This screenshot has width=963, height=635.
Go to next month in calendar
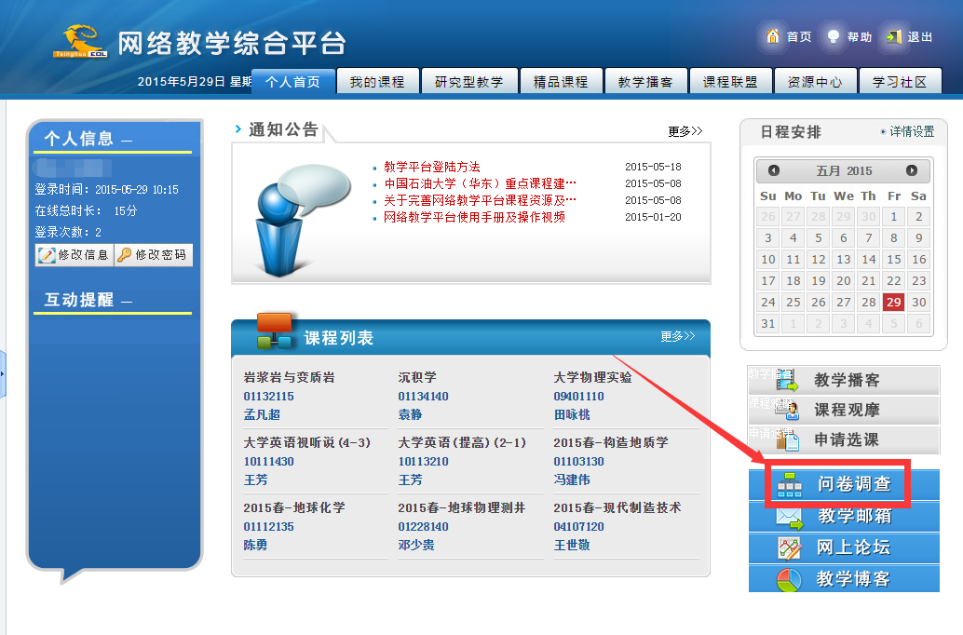coord(912,170)
